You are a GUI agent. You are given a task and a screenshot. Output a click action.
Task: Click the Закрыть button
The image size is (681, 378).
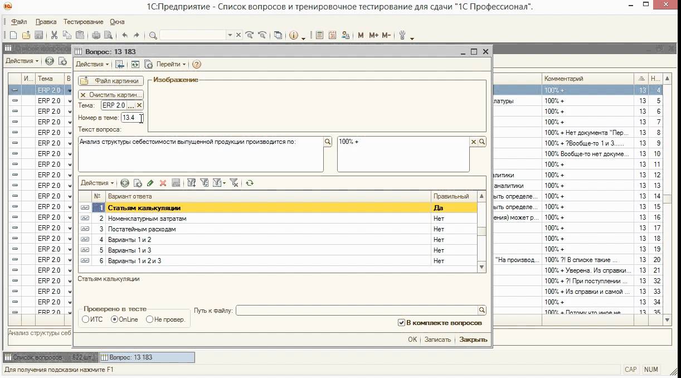[x=473, y=340]
